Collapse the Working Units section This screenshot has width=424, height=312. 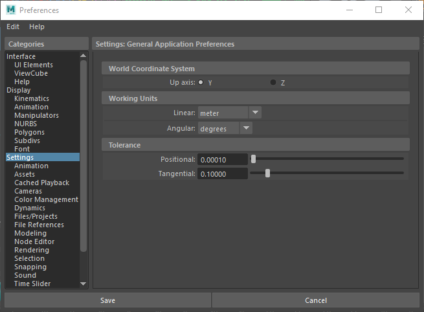tap(256, 98)
